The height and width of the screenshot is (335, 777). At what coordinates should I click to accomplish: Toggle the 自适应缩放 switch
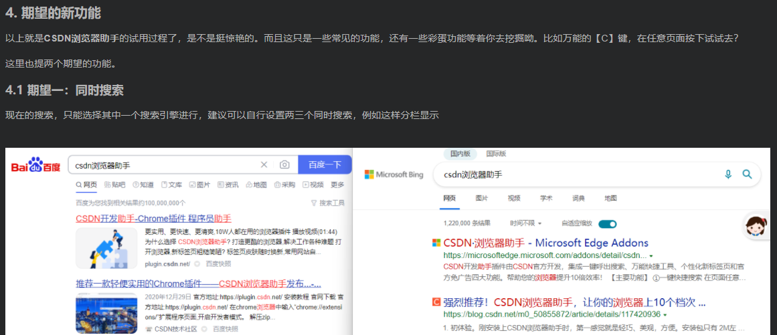pos(608,223)
